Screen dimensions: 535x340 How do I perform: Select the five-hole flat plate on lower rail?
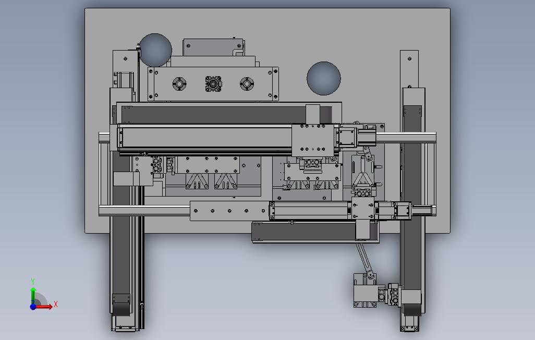pos(229,211)
